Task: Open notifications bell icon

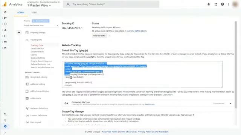Action: click(x=209, y=4)
